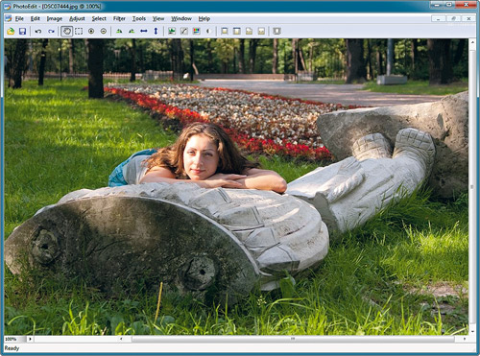
Task: Flip the image horizontally with the blue arrow
Action: [144, 31]
